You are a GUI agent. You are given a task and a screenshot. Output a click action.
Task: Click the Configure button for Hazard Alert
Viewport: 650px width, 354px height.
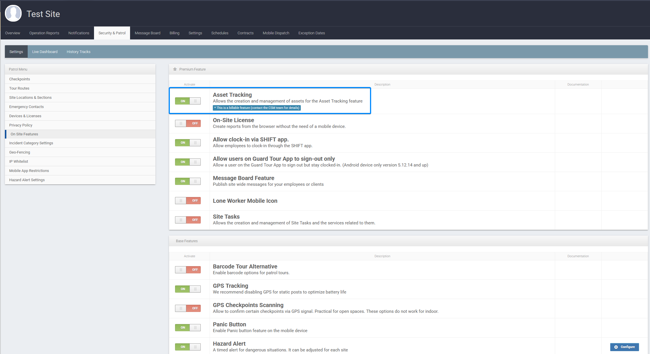tap(624, 347)
